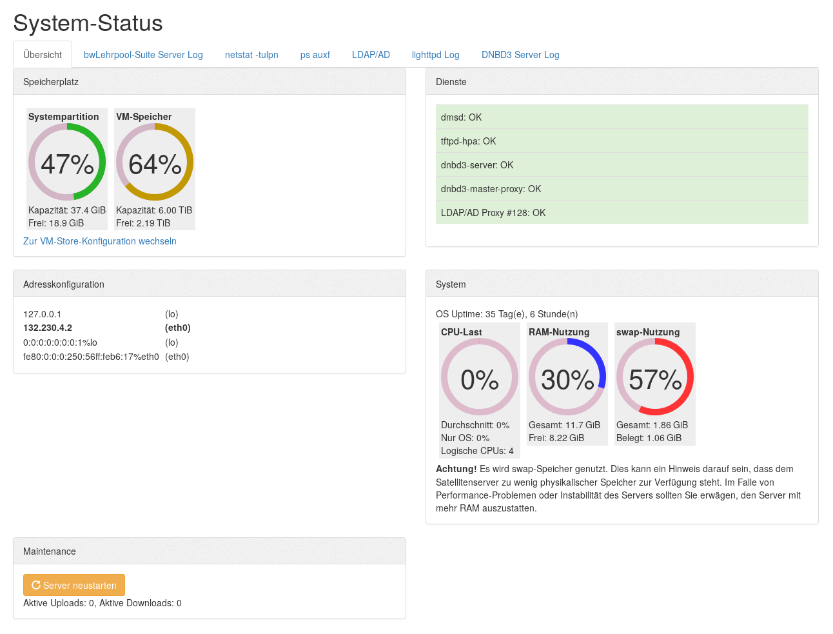This screenshot has height=634, width=833.
Task: Select the netstat -tulpn tab
Action: tap(251, 55)
